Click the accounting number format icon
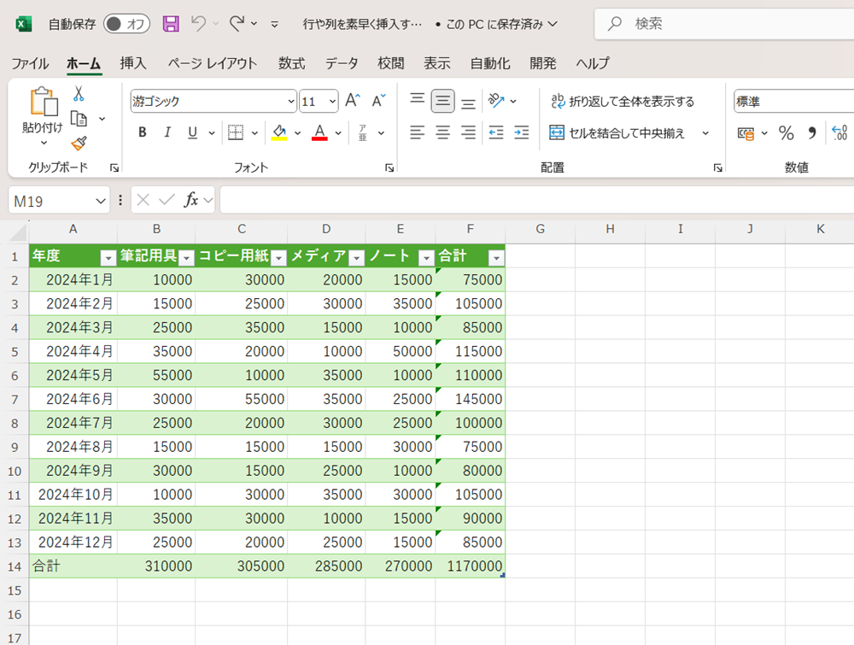 pyautogui.click(x=746, y=133)
